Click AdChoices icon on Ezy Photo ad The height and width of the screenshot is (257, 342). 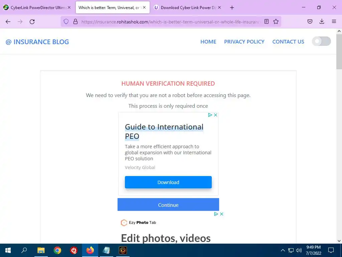[216, 214]
